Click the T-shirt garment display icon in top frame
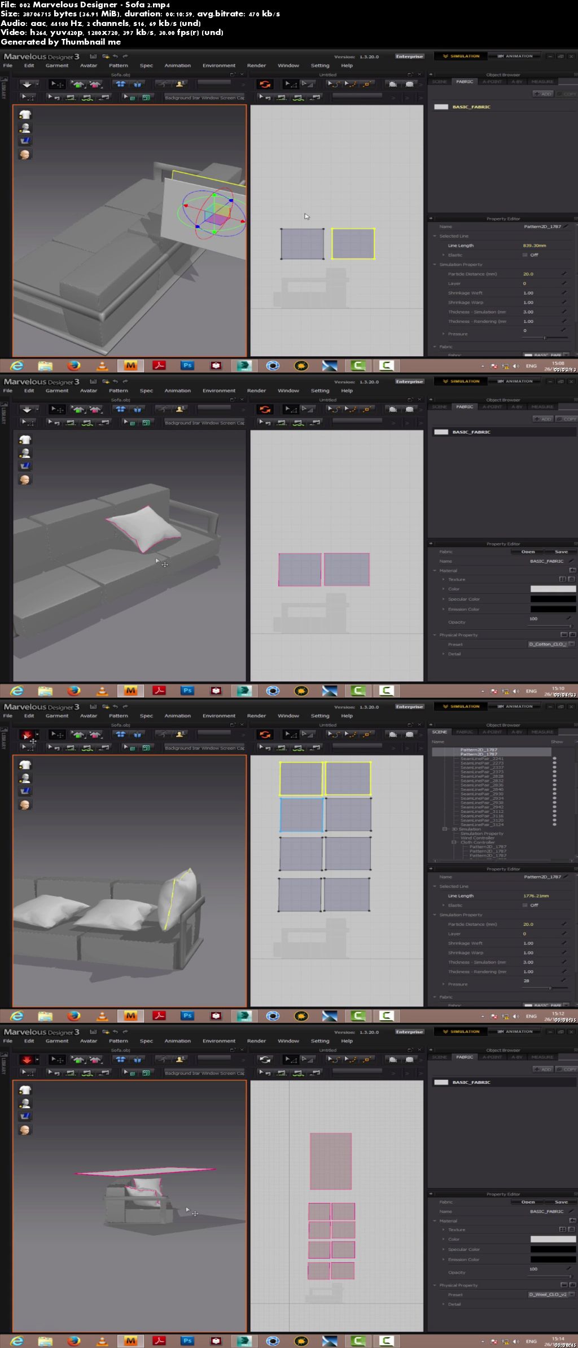This screenshot has width=578, height=1348. [x=25, y=115]
